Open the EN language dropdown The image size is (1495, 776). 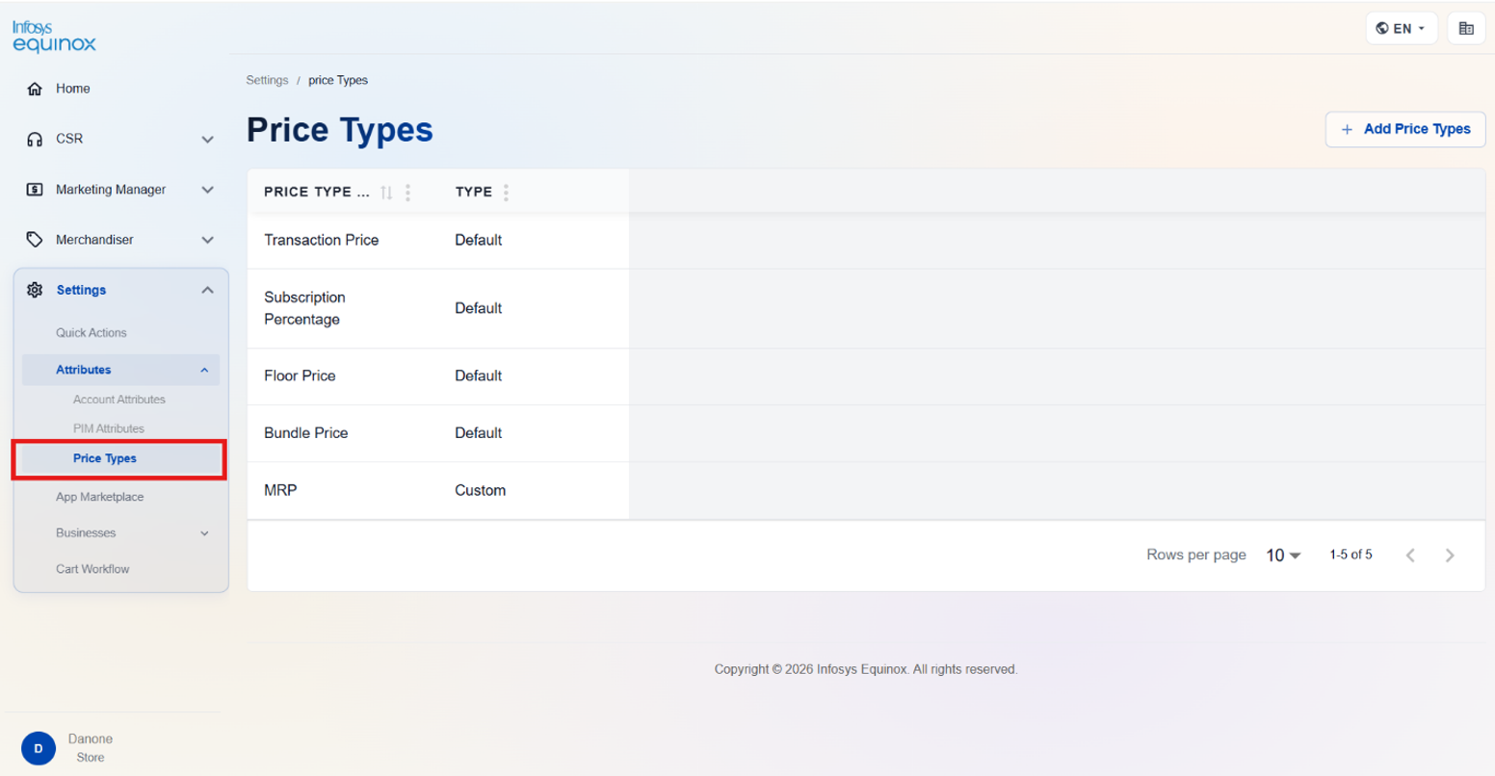pyautogui.click(x=1402, y=28)
